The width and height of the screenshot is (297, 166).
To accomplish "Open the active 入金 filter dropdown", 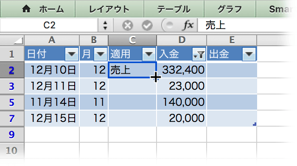I will [x=199, y=54].
